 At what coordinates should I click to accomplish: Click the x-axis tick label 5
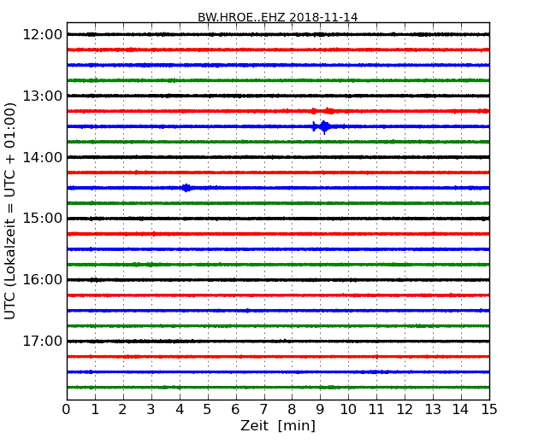(208, 410)
